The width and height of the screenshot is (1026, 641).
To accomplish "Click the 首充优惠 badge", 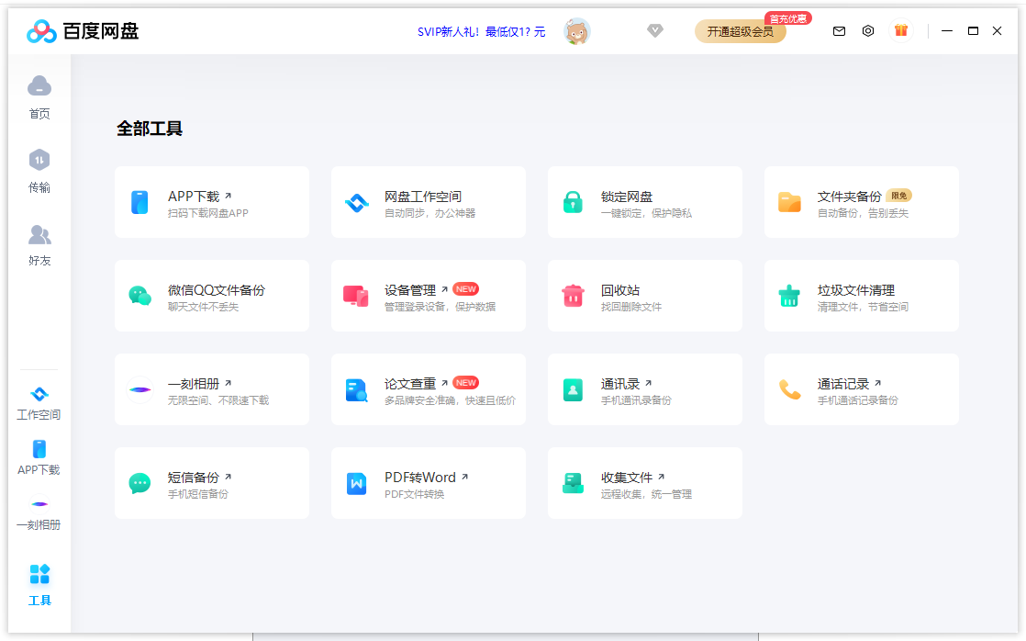I will 787,18.
